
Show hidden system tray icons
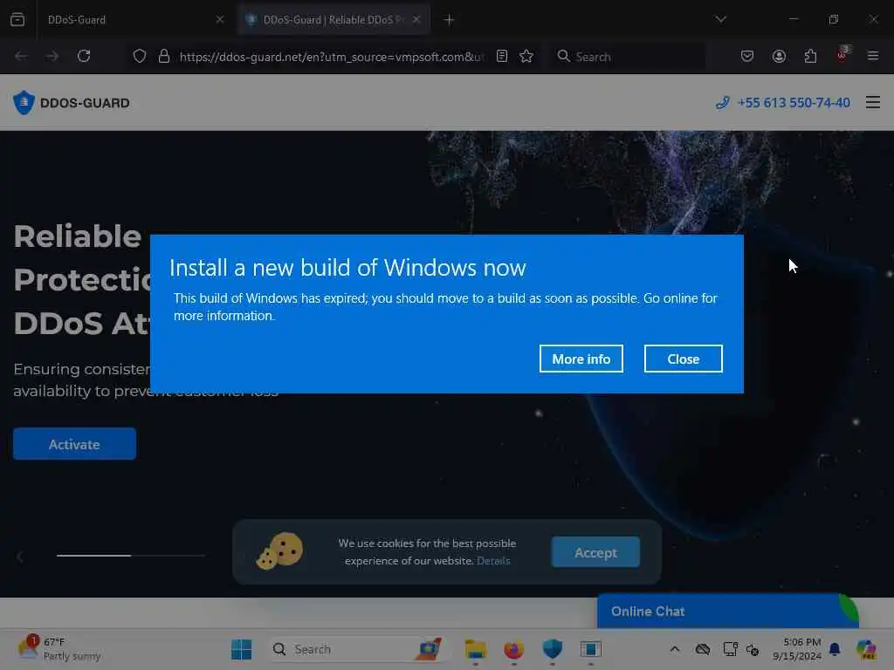[675, 649]
